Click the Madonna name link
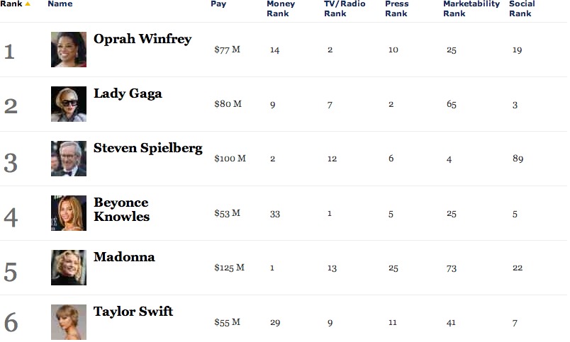The height and width of the screenshot is (342, 570). [124, 257]
